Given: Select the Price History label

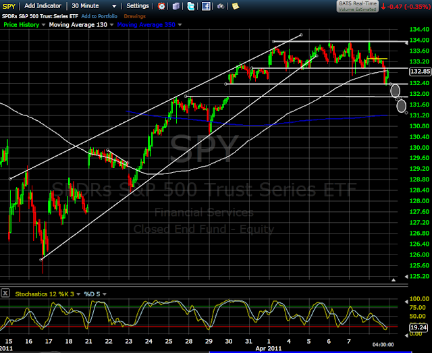Looking at the screenshot, I should click(21, 25).
